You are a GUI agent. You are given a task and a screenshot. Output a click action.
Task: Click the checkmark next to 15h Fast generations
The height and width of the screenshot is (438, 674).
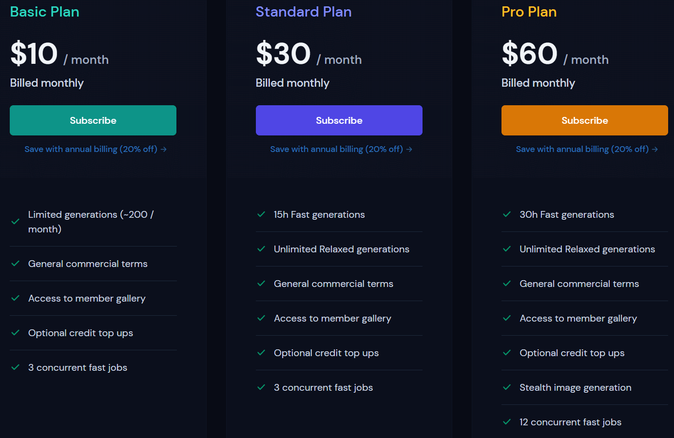point(261,214)
